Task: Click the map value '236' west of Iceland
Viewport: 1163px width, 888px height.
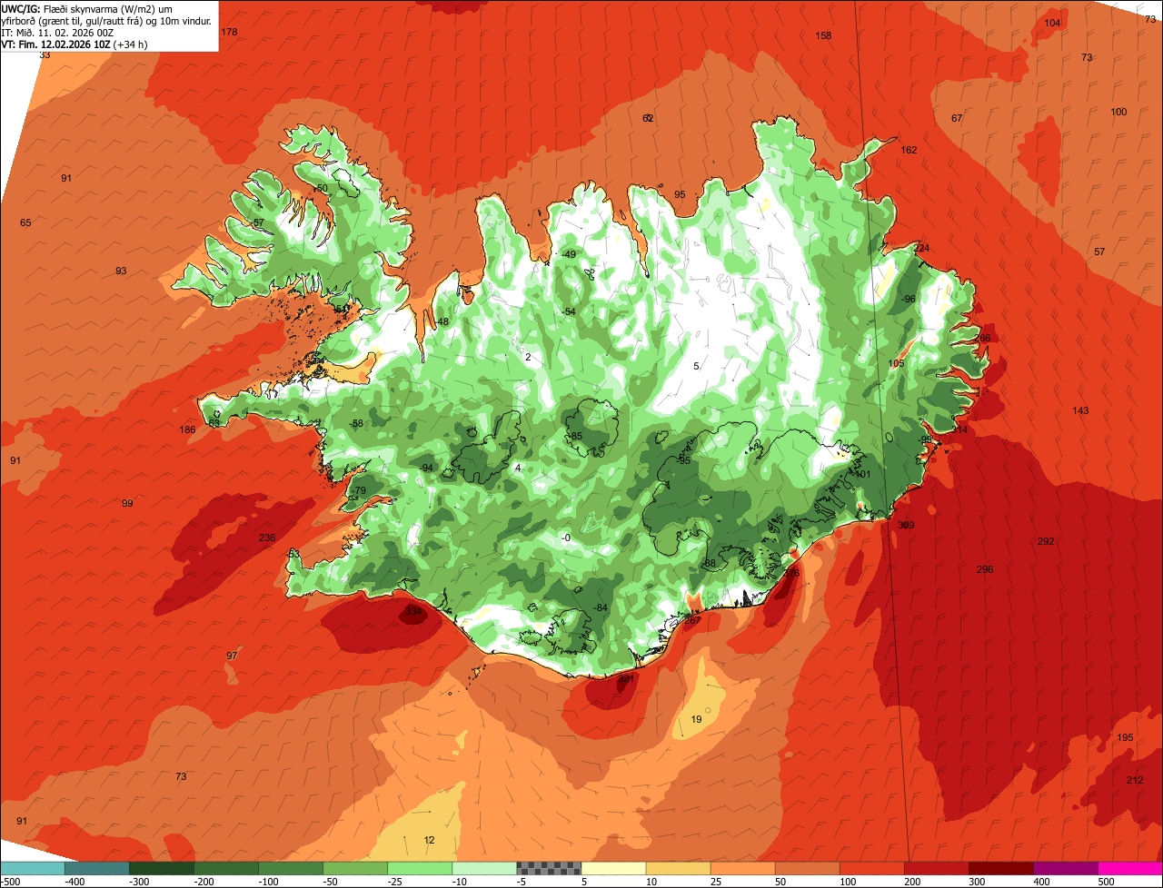Action: point(266,538)
